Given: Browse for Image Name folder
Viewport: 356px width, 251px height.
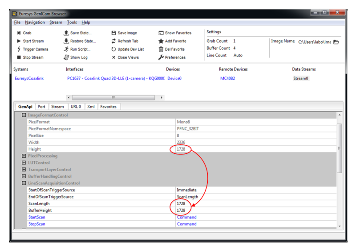Looking at the screenshot, I should click(x=336, y=42).
